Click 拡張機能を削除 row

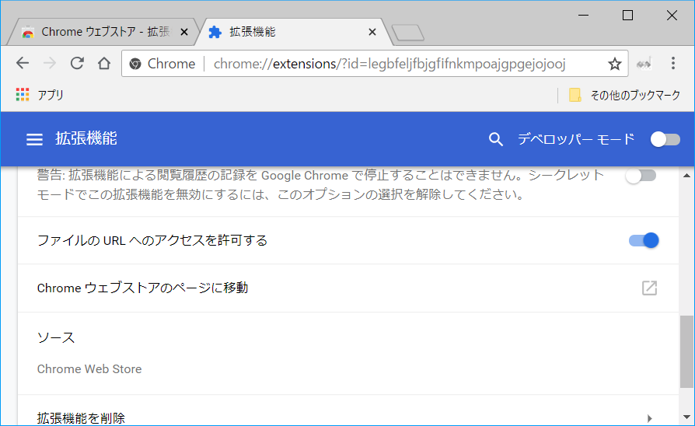point(348,411)
